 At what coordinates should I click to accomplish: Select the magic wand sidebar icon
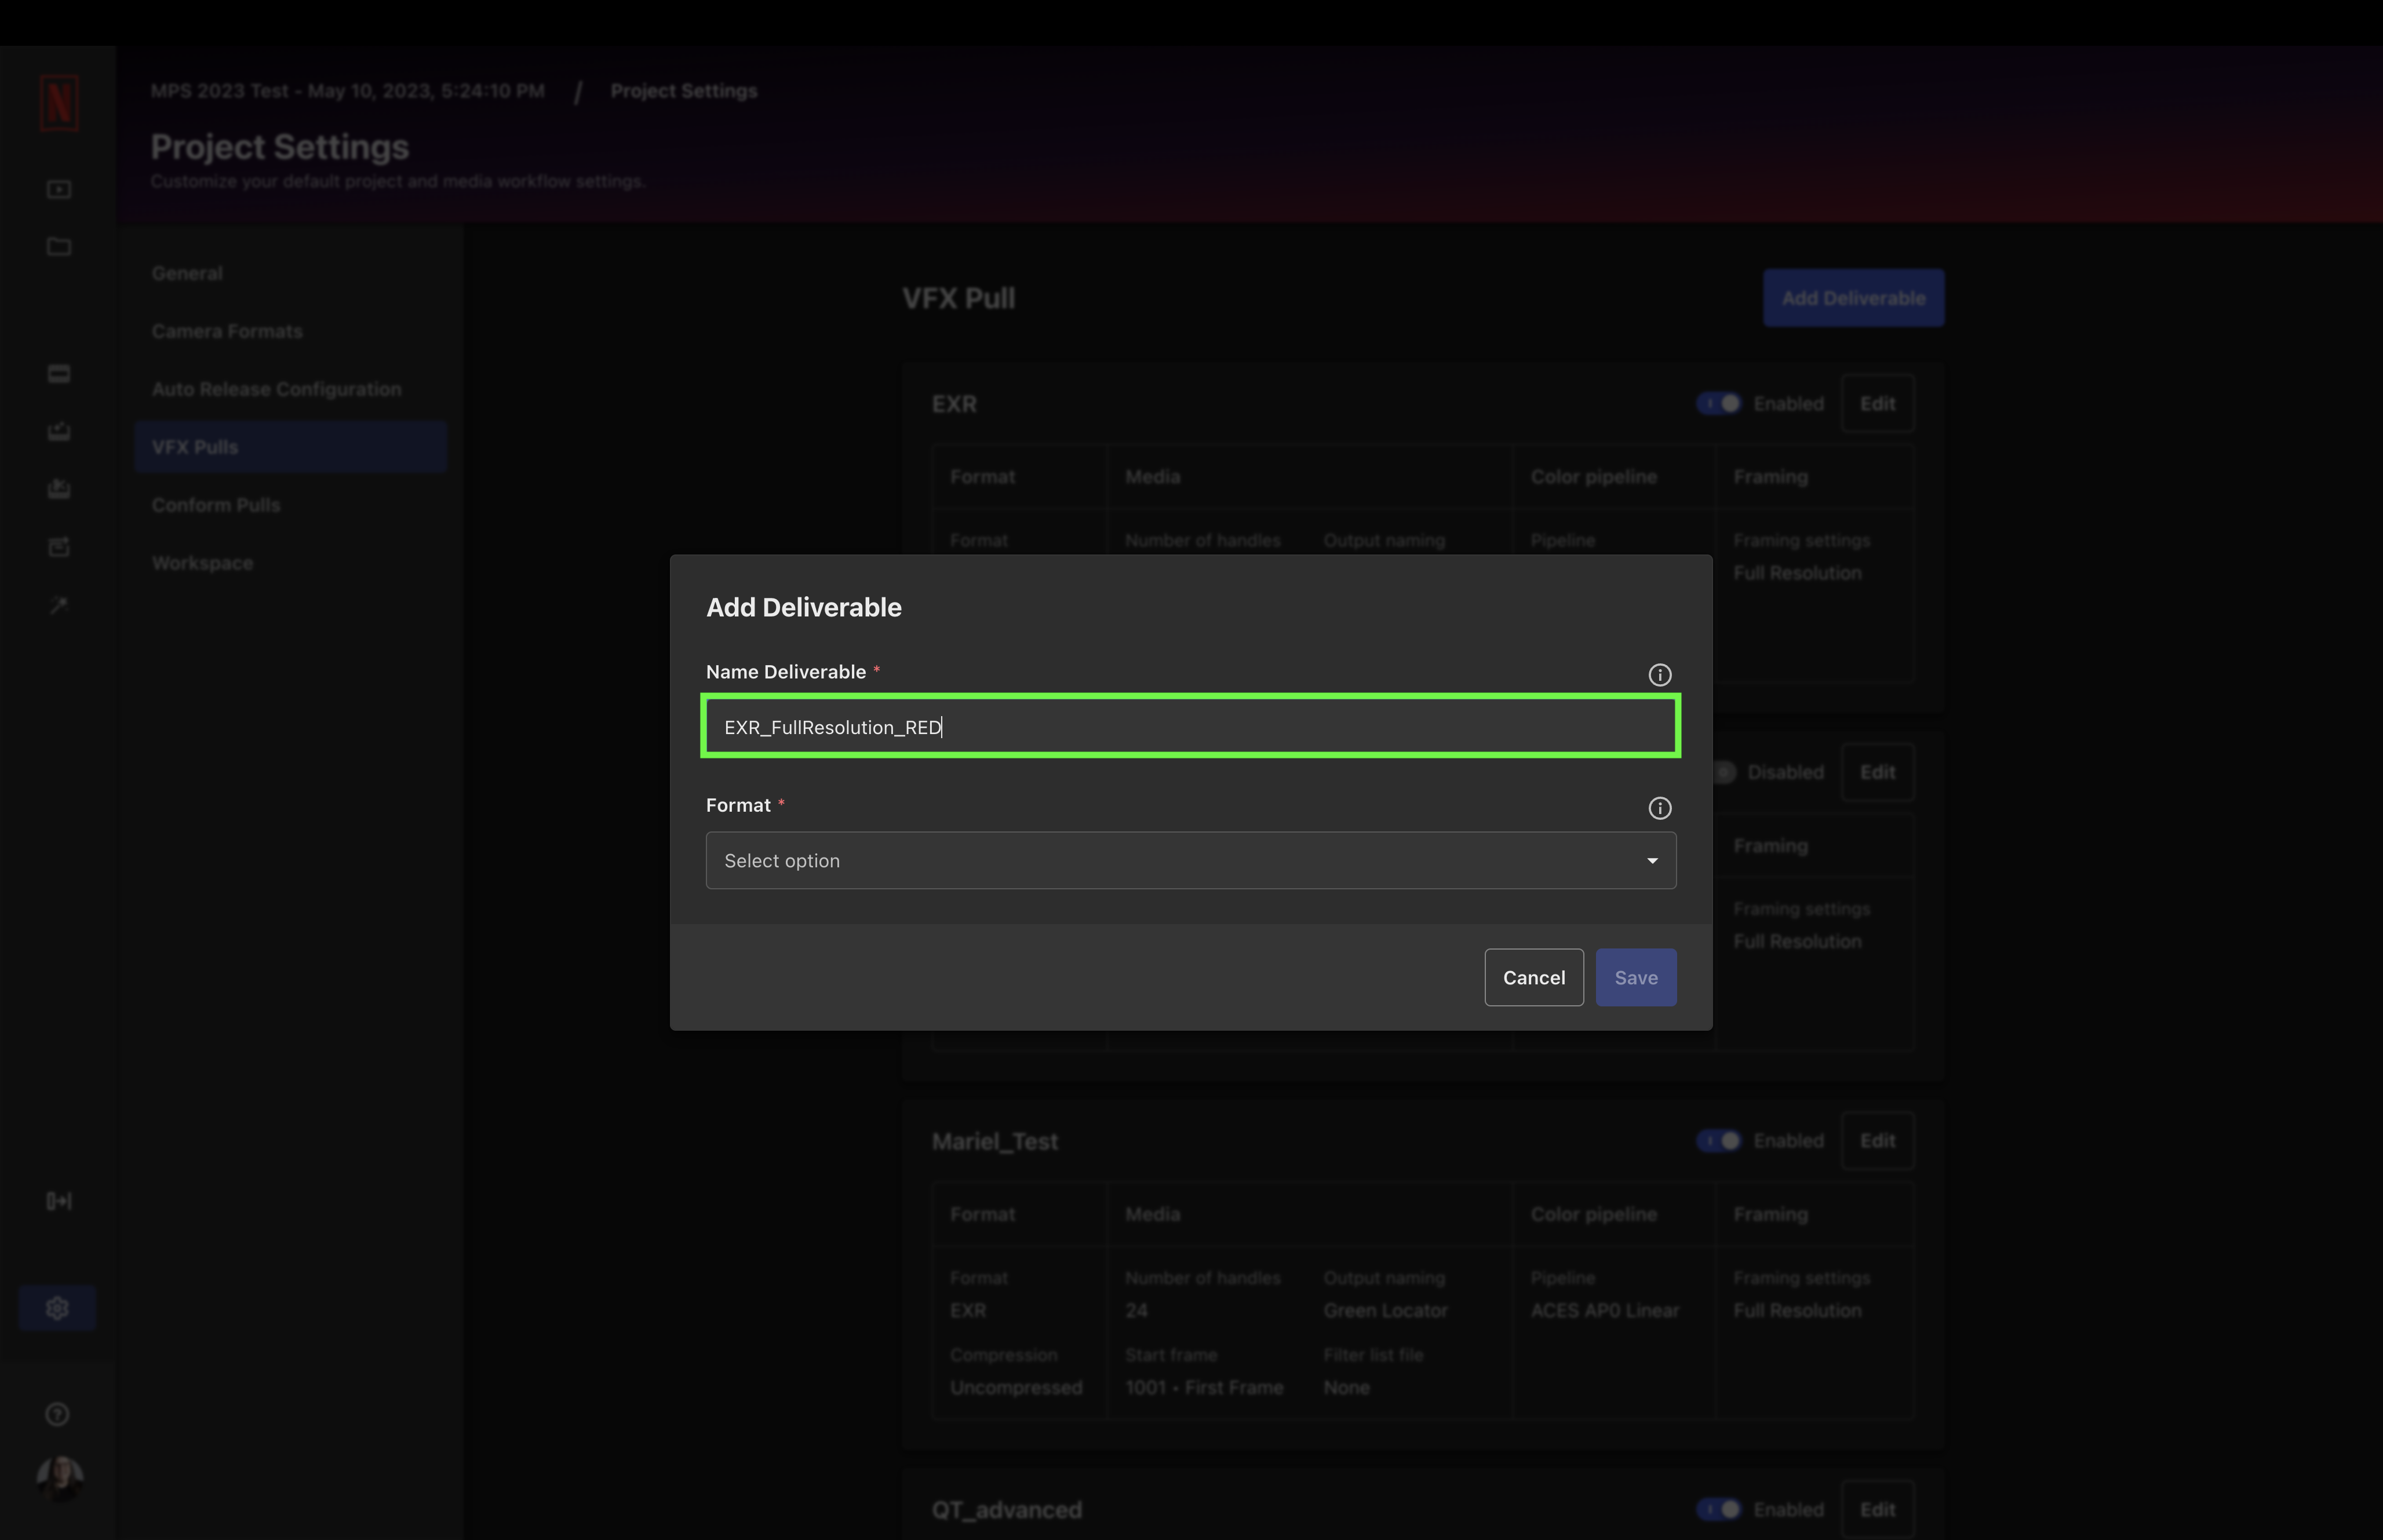(59, 605)
